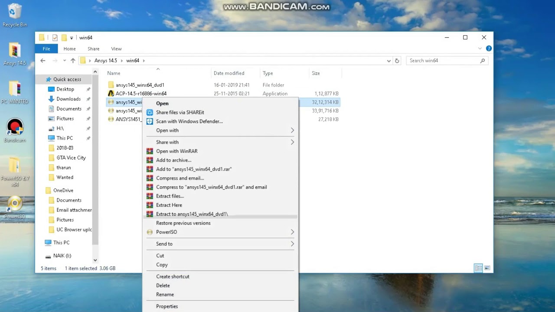Launch Bandicam from the desktop

[x=15, y=130]
